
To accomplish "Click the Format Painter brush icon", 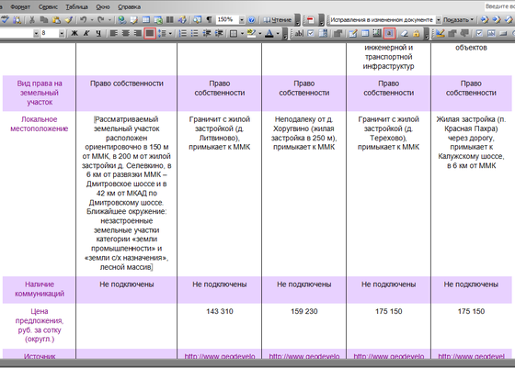I will pos(69,20).
